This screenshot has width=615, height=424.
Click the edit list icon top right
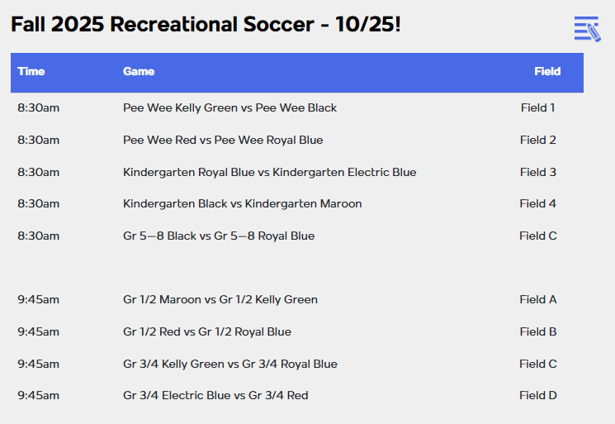coord(586,29)
